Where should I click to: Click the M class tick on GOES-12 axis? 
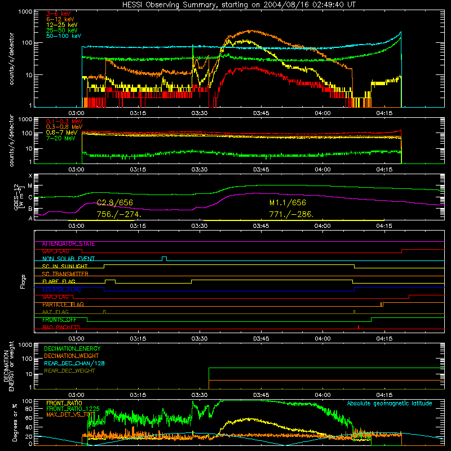pos(30,186)
